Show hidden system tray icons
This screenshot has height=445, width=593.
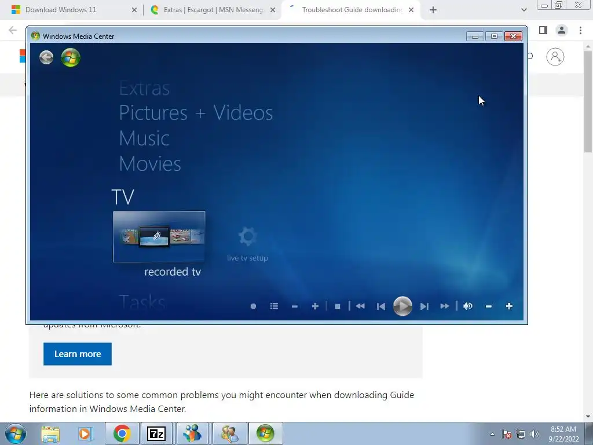point(492,434)
